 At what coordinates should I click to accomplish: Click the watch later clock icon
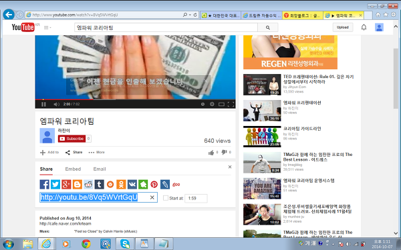pyautogui.click(x=203, y=104)
